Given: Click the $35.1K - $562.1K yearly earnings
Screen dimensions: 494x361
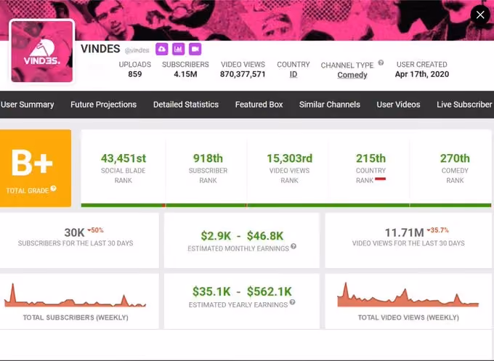Looking at the screenshot, I should tap(242, 292).
